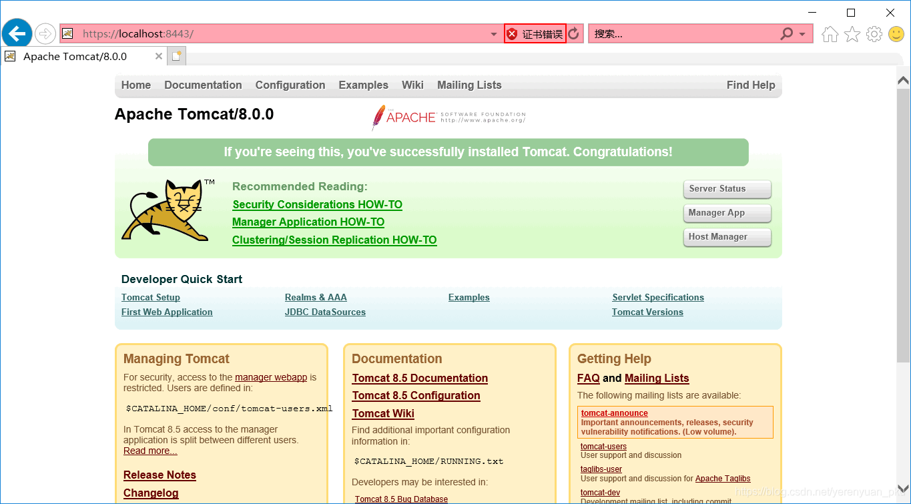
Task: Click the $CATALINA_HOME/conf/tomcat-users.xml text
Action: (229, 409)
